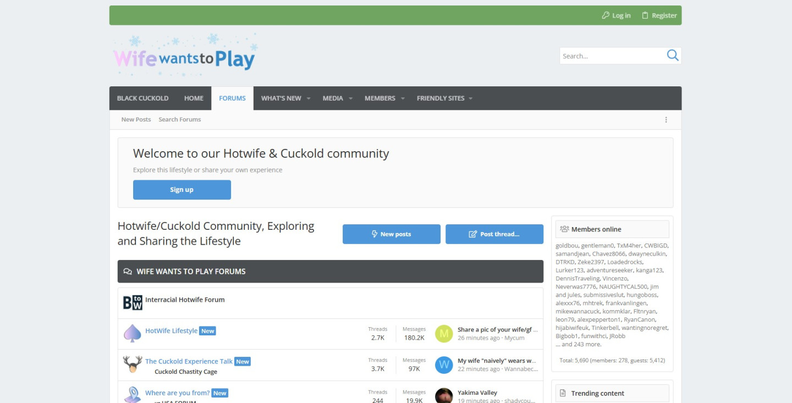Expand the What's New dropdown arrow
The height and width of the screenshot is (403, 792).
[309, 98]
